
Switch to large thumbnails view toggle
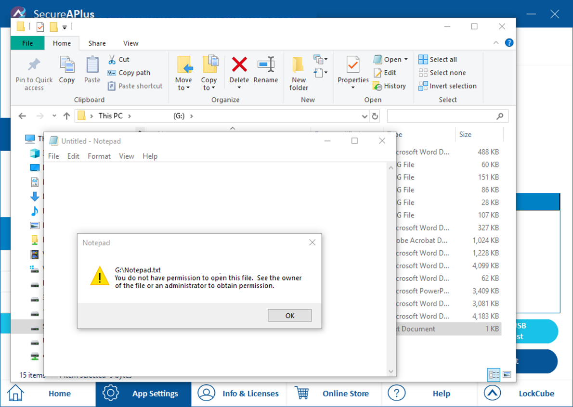507,374
